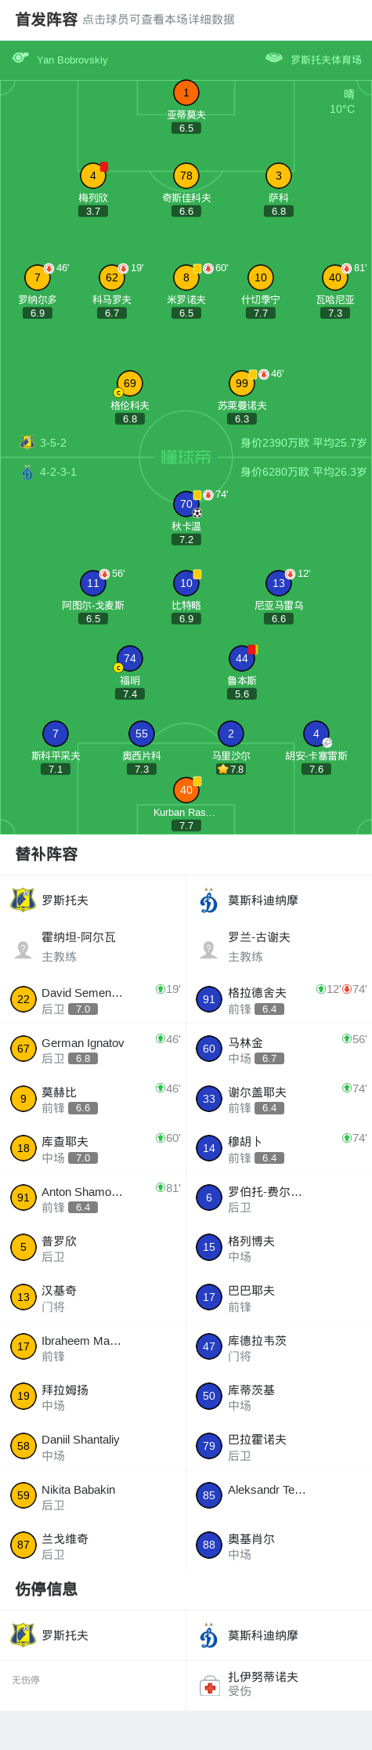Select substitute 22 David Semen row
Screen dimensions: 372x1750
click(92, 1000)
